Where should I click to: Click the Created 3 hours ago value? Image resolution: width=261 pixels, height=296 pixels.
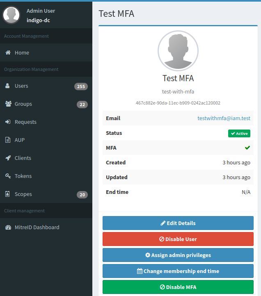pos(236,162)
